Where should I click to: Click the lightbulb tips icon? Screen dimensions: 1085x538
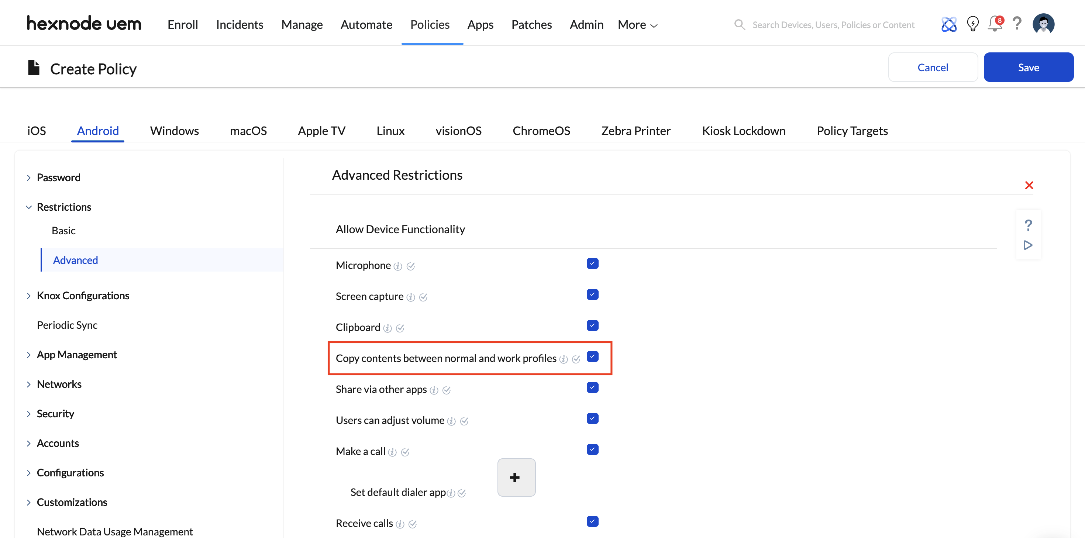(x=972, y=24)
